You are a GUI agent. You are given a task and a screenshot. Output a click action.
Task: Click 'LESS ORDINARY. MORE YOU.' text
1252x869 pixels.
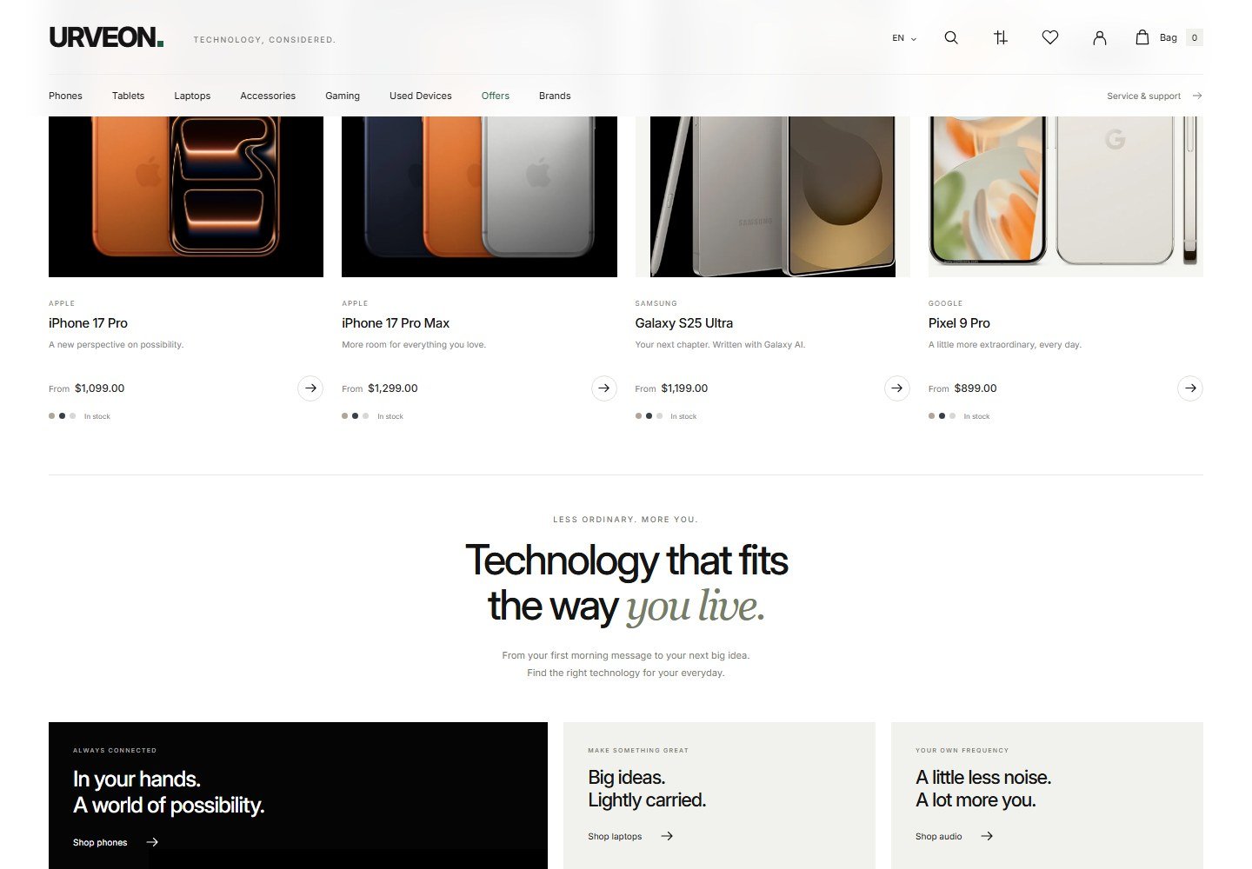pyautogui.click(x=625, y=520)
